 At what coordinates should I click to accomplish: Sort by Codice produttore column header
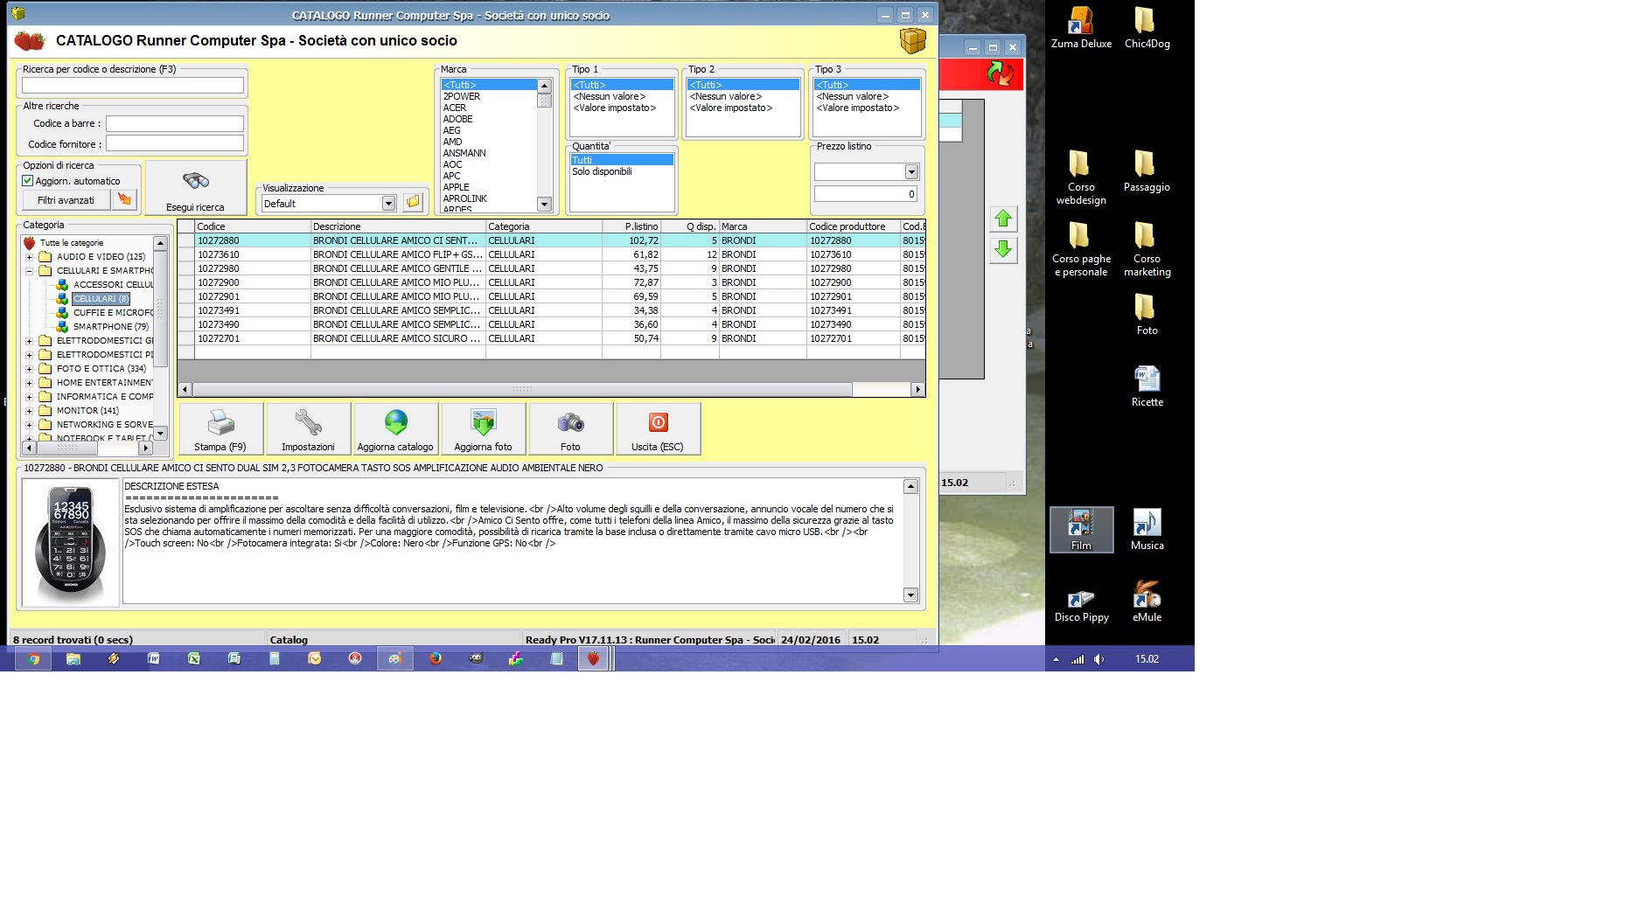pyautogui.click(x=854, y=226)
